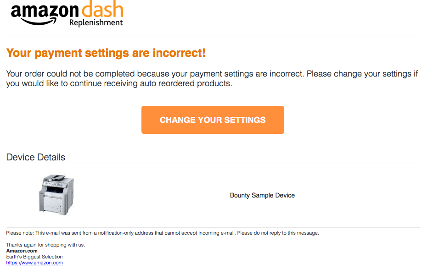Click the divider line above the Please note text
Viewport: 422px width, 269px height.
click(213, 228)
